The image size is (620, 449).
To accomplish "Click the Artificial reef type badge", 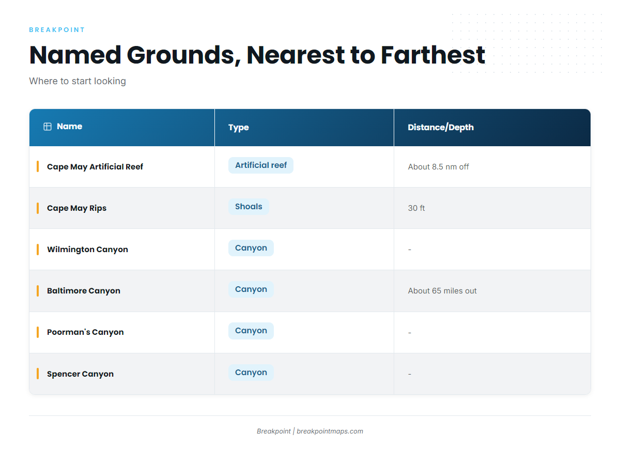I will click(261, 165).
